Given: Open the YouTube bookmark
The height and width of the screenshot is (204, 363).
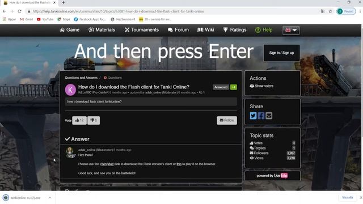Looking at the screenshot, I should pyautogui.click(x=45, y=19).
